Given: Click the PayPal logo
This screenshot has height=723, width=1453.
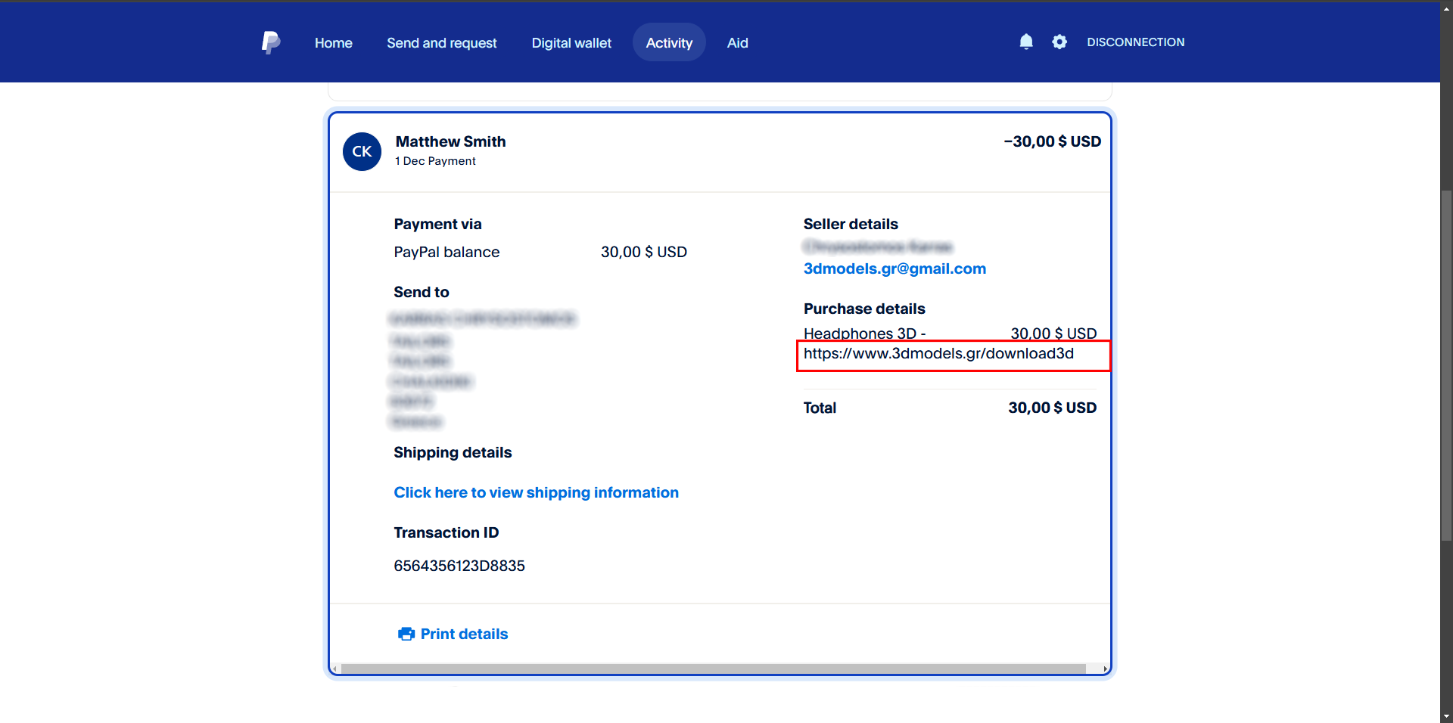Looking at the screenshot, I should click(270, 42).
